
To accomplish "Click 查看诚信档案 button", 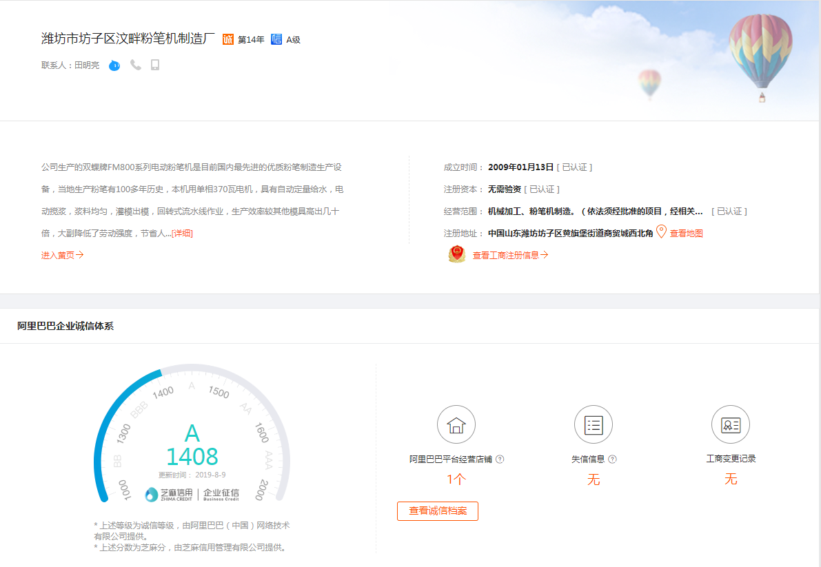I will point(437,511).
